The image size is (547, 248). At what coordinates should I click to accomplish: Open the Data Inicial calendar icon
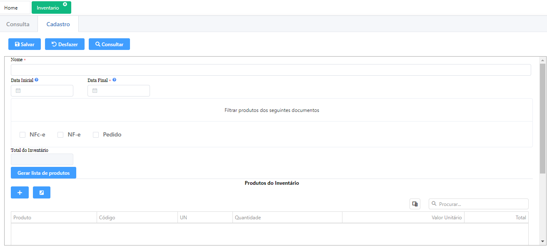point(18,91)
